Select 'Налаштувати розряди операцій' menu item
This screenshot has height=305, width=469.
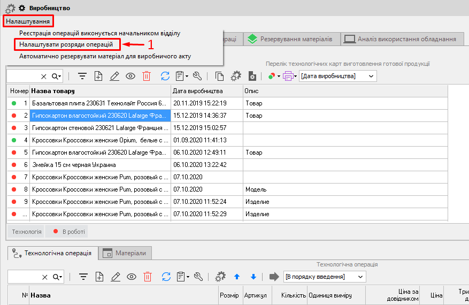[66, 44]
